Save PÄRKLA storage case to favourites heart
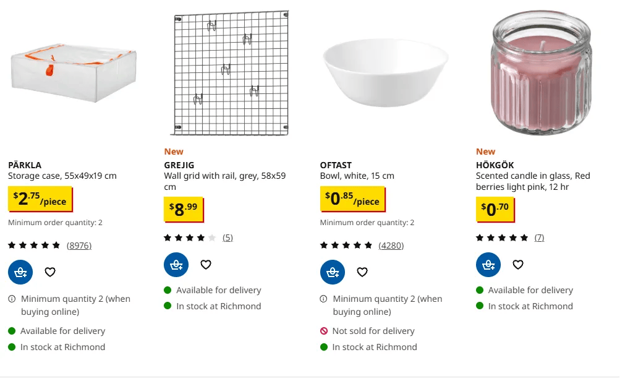The height and width of the screenshot is (381, 625). tap(50, 272)
